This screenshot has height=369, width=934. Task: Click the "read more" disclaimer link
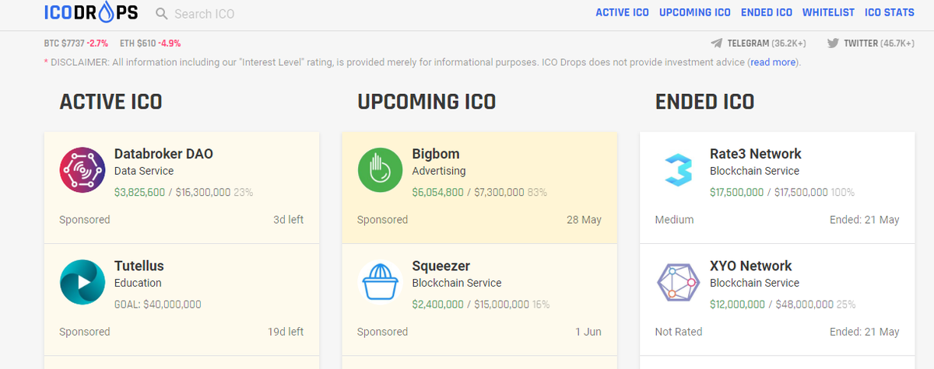773,62
